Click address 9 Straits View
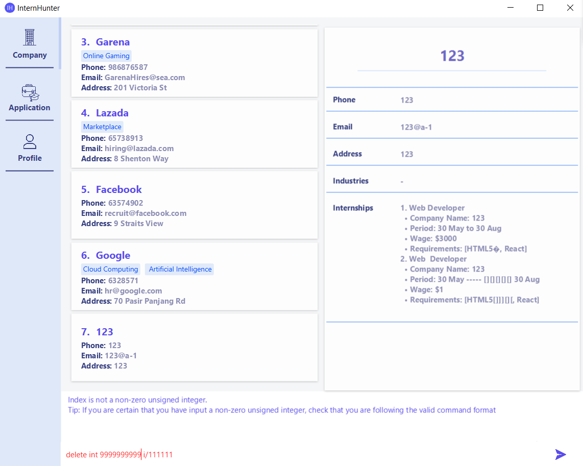The height and width of the screenshot is (466, 583). [x=138, y=224]
